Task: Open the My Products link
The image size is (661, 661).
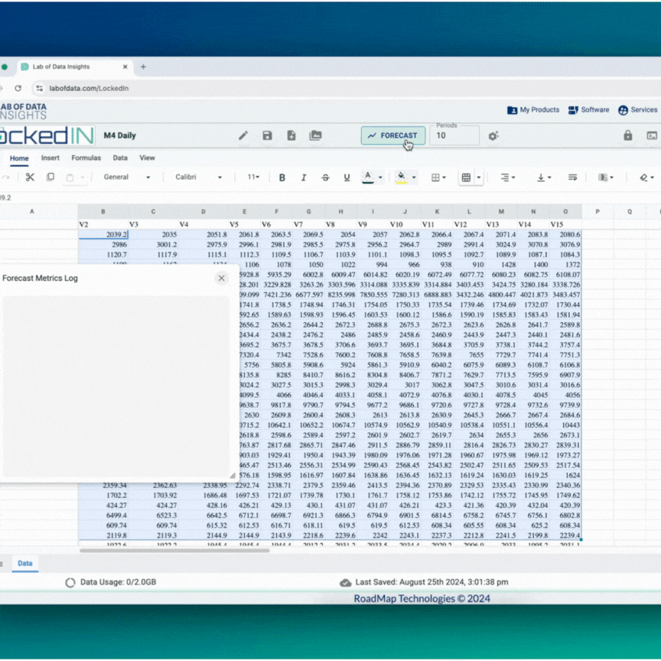Action: 533,109
